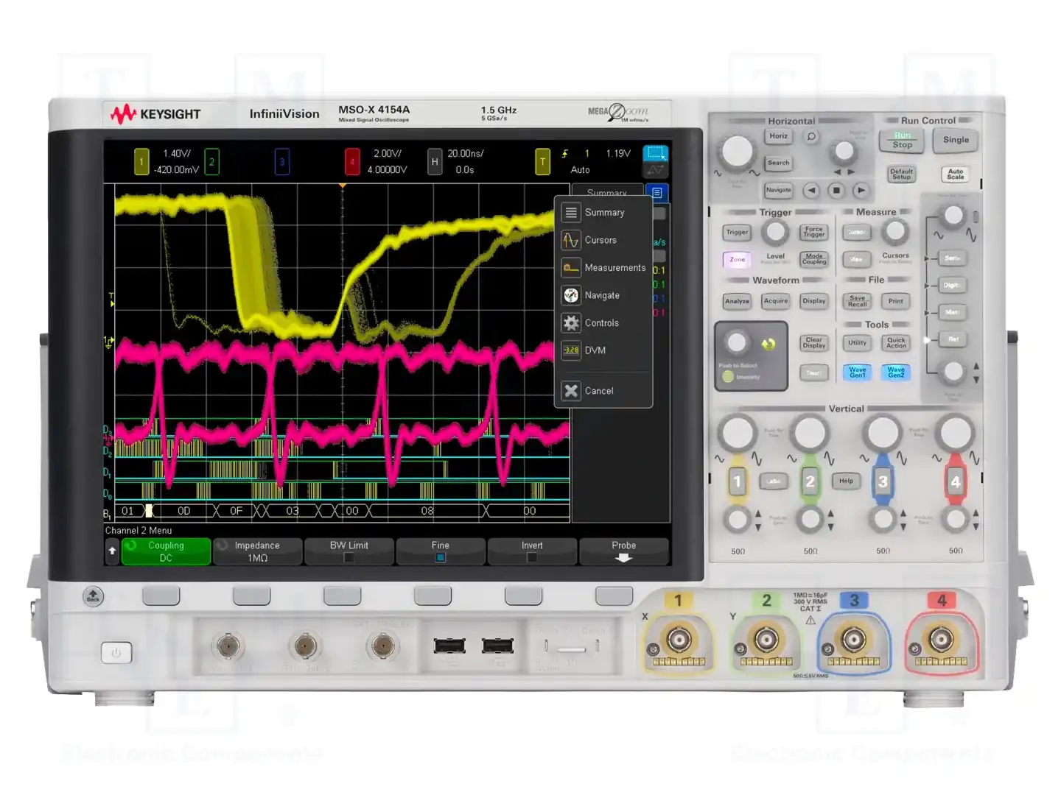Image resolution: width=1061 pixels, height=795 pixels.
Task: Click the navigate backward arrow button
Action: [x=811, y=191]
